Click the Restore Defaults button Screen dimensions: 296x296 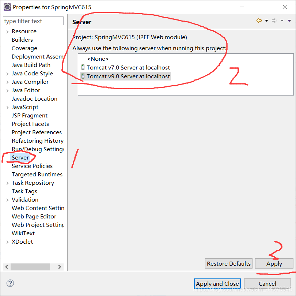[229, 263]
